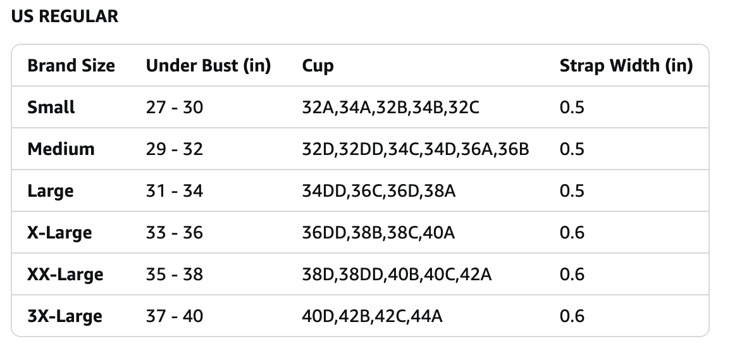
Task: Click the Strap Width (in) column header
Action: point(626,66)
